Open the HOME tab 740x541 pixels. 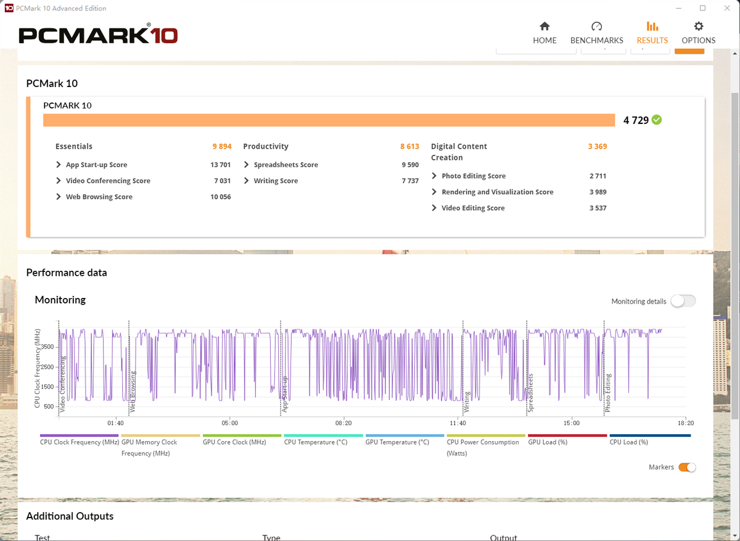tap(545, 33)
